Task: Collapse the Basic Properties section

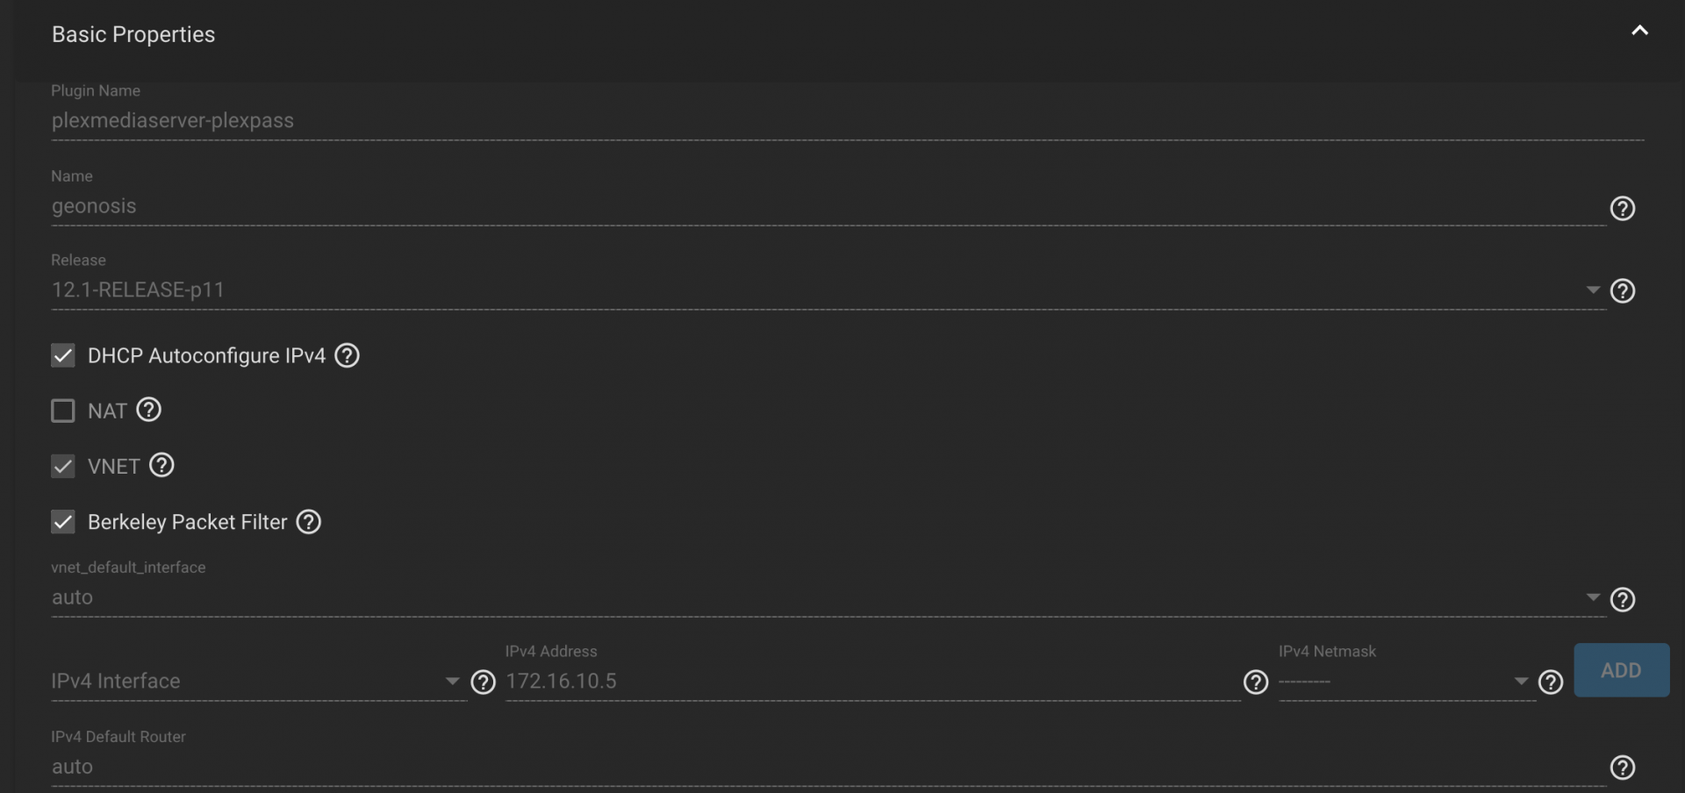Action: [1639, 32]
